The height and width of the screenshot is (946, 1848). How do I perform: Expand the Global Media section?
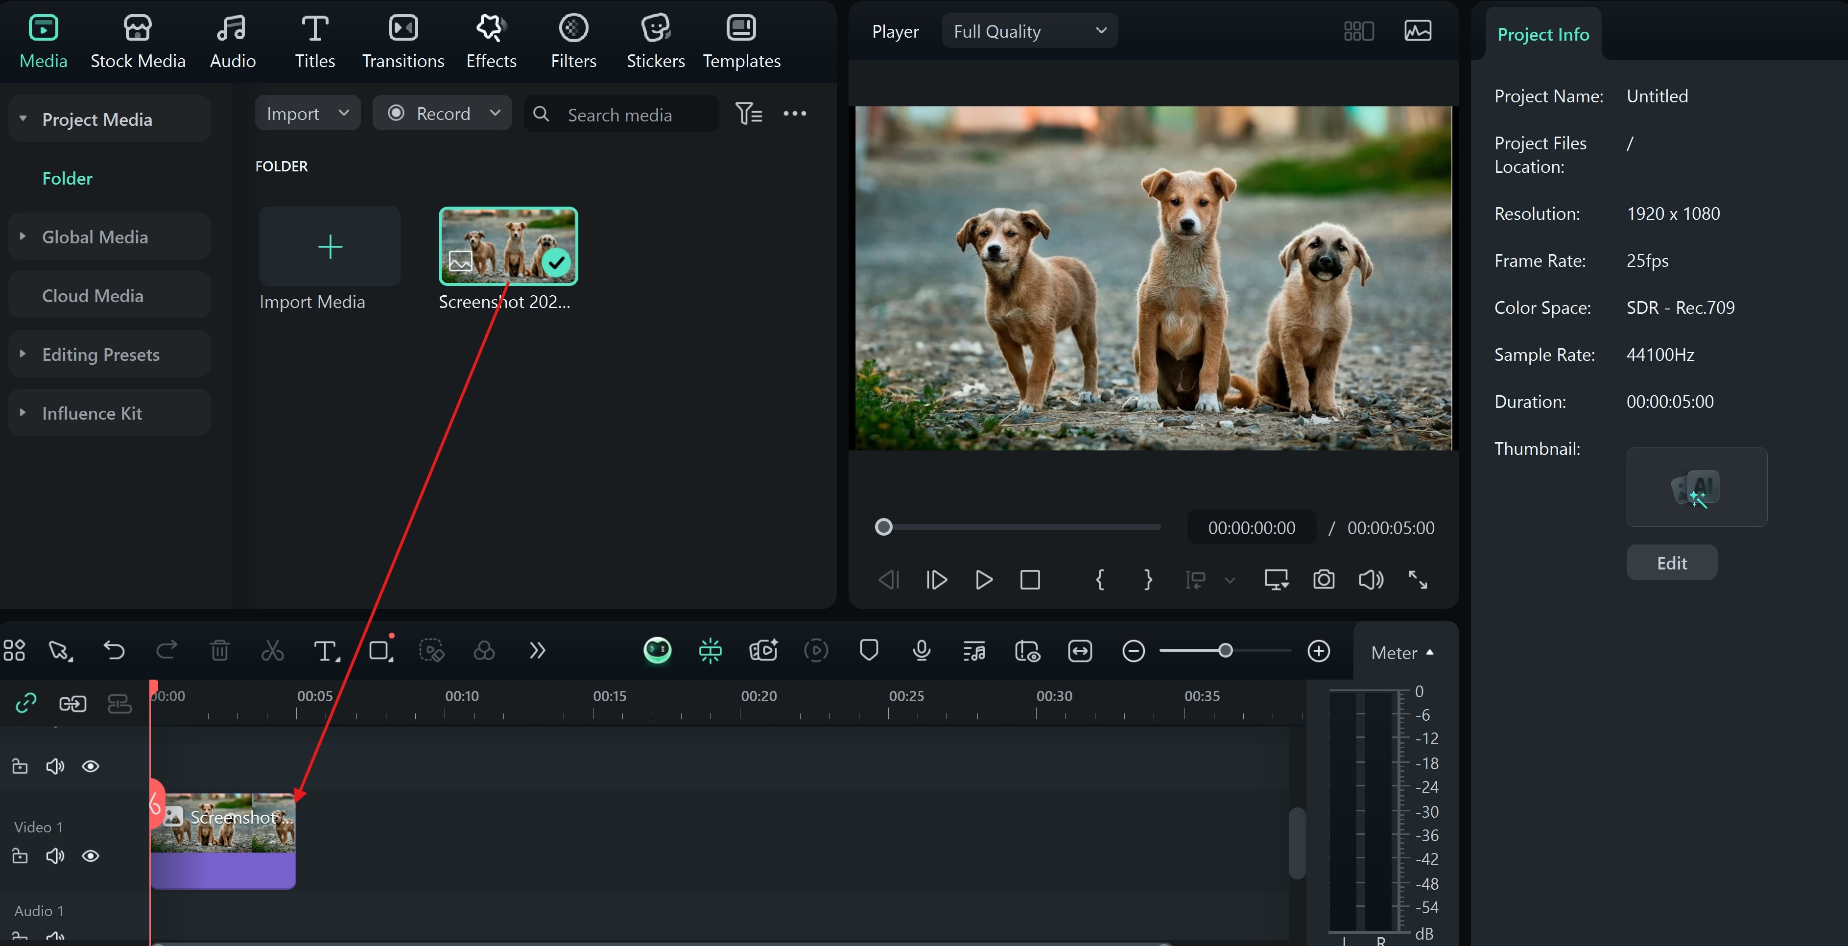click(x=23, y=236)
